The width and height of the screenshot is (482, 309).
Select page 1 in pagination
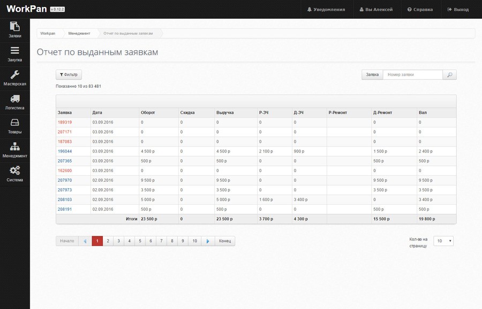[97, 241]
